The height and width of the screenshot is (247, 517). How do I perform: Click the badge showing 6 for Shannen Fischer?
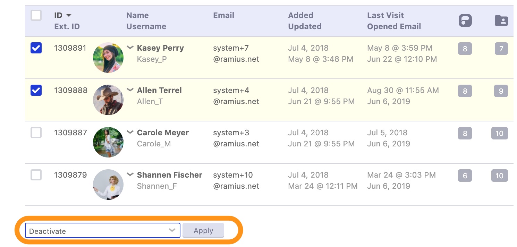coord(465,176)
